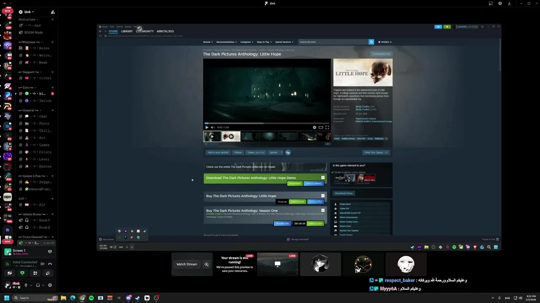Open the Level channel
The image size is (540, 303).
(37, 159)
